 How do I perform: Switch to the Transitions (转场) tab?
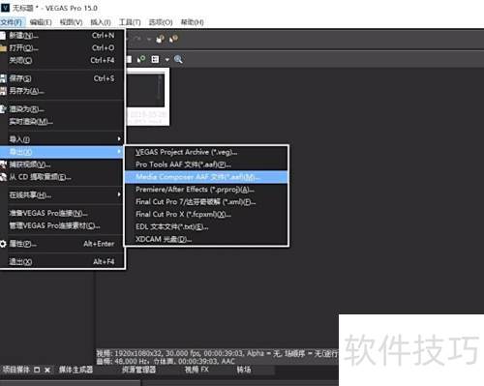point(244,370)
